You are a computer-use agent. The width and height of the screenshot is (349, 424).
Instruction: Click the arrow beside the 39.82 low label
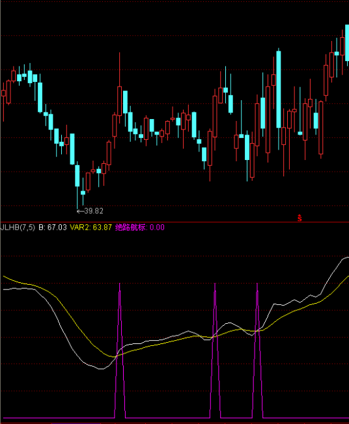[x=80, y=211]
